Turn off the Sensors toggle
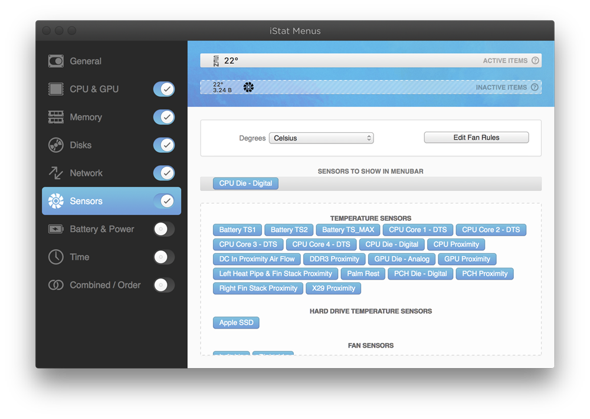This screenshot has height=419, width=590. 164,201
